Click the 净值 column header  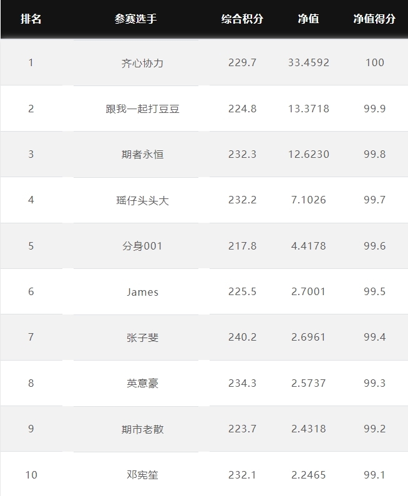[308, 19]
